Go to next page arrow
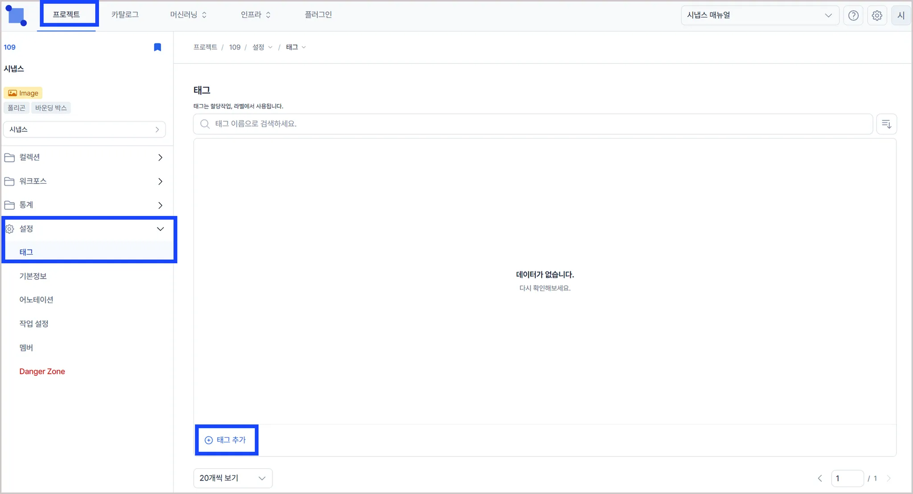913x494 pixels. [888, 478]
